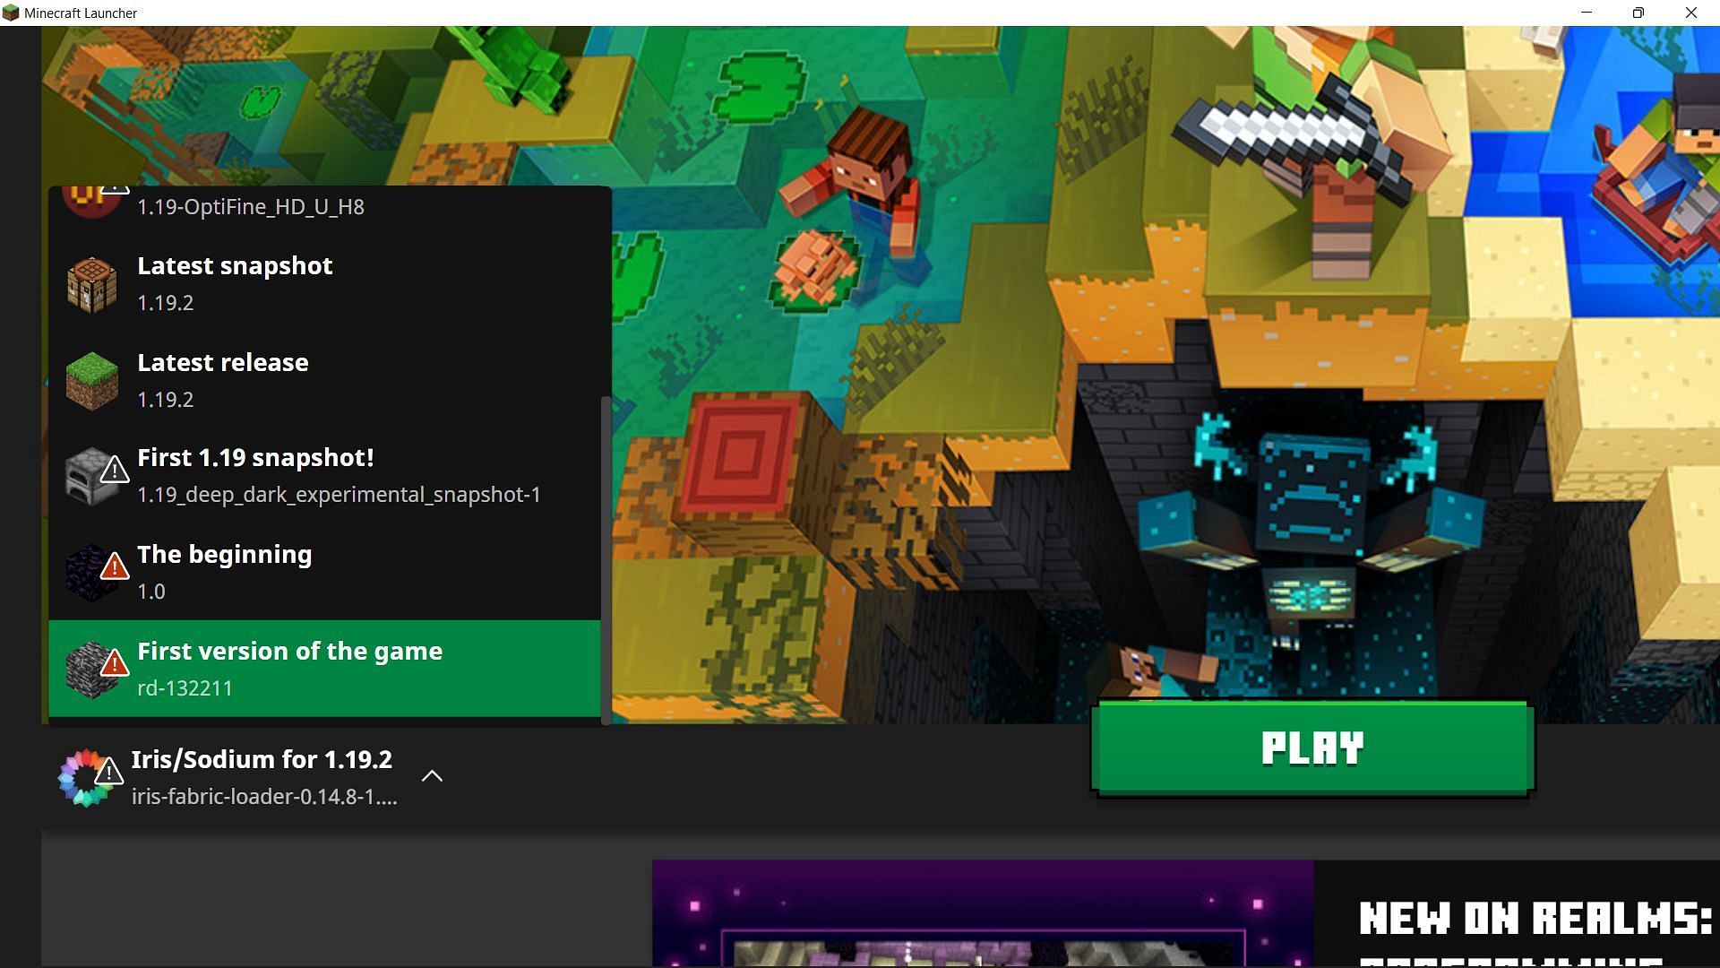This screenshot has height=968, width=1720.
Task: Expand the Iris/Sodium profile options
Action: click(434, 775)
